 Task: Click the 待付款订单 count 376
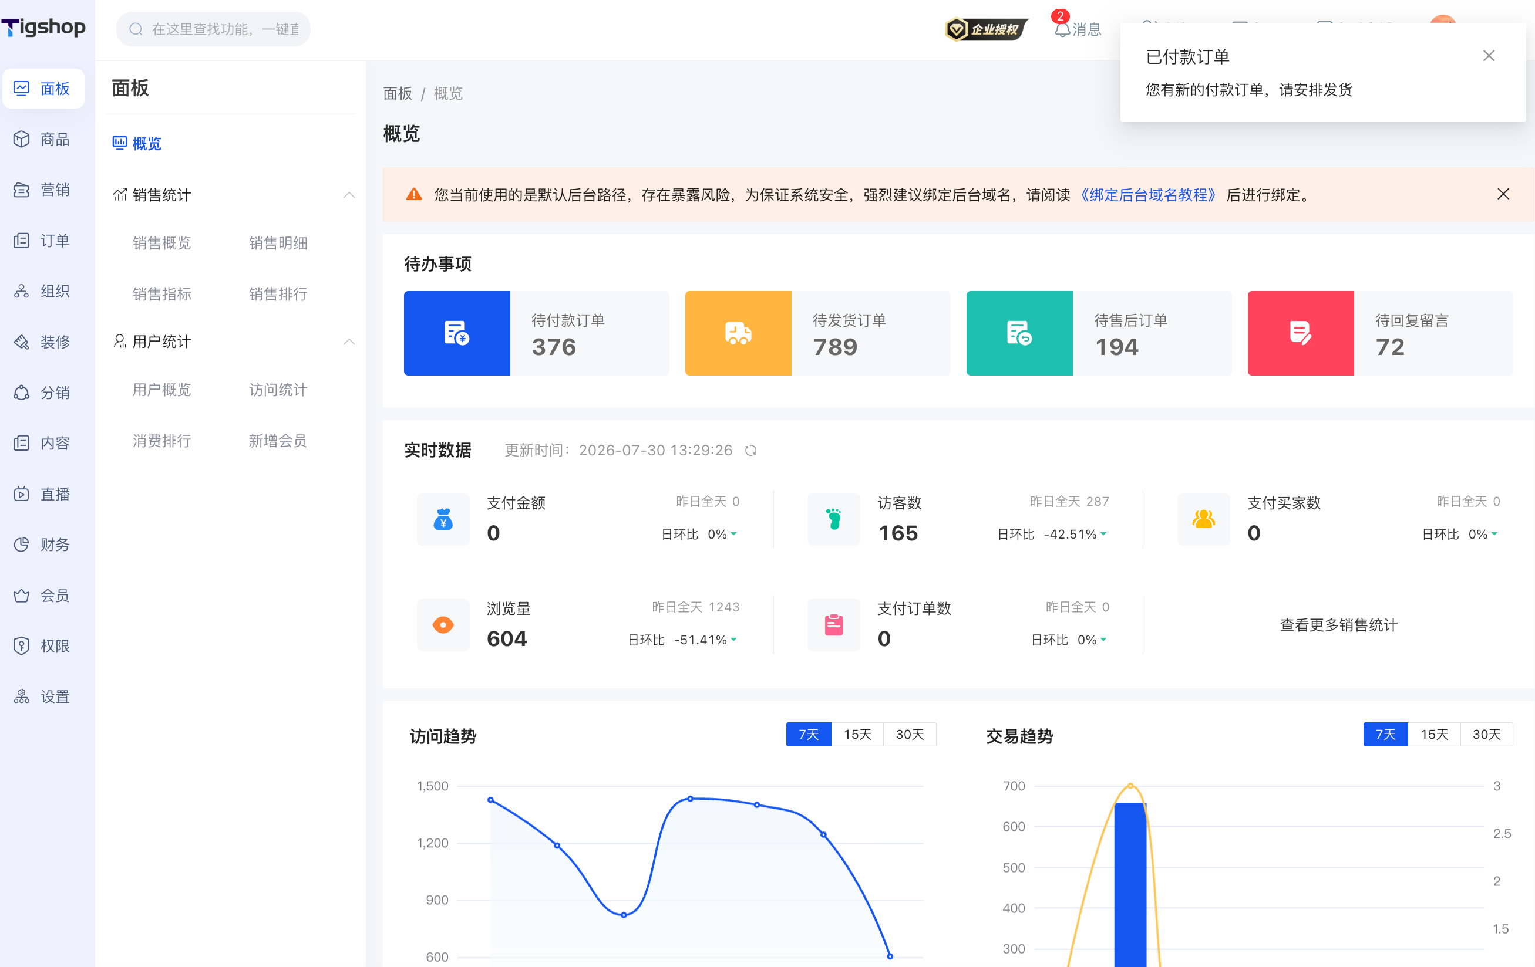[554, 347]
